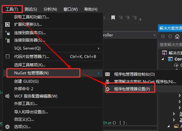Open the controller navigation dropdown arrow

tap(155, 35)
